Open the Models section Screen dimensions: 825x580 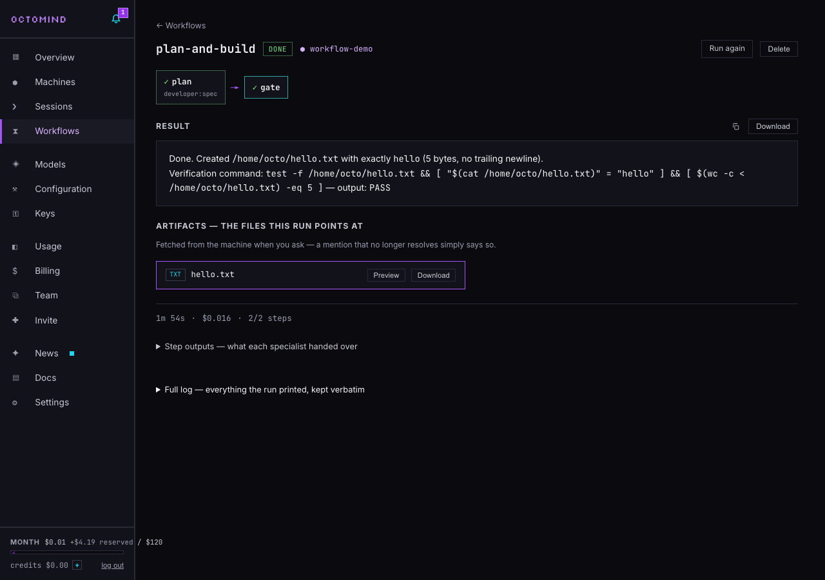coord(67,164)
